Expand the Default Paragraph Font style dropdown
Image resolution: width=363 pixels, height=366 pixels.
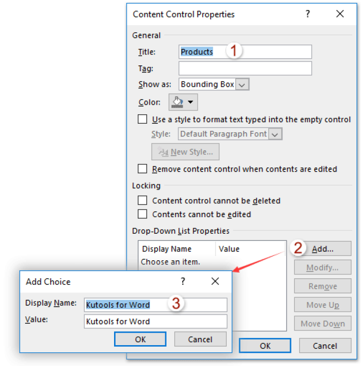(275, 134)
